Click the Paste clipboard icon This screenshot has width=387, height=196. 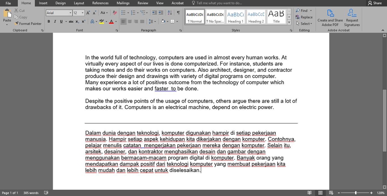tap(7, 13)
